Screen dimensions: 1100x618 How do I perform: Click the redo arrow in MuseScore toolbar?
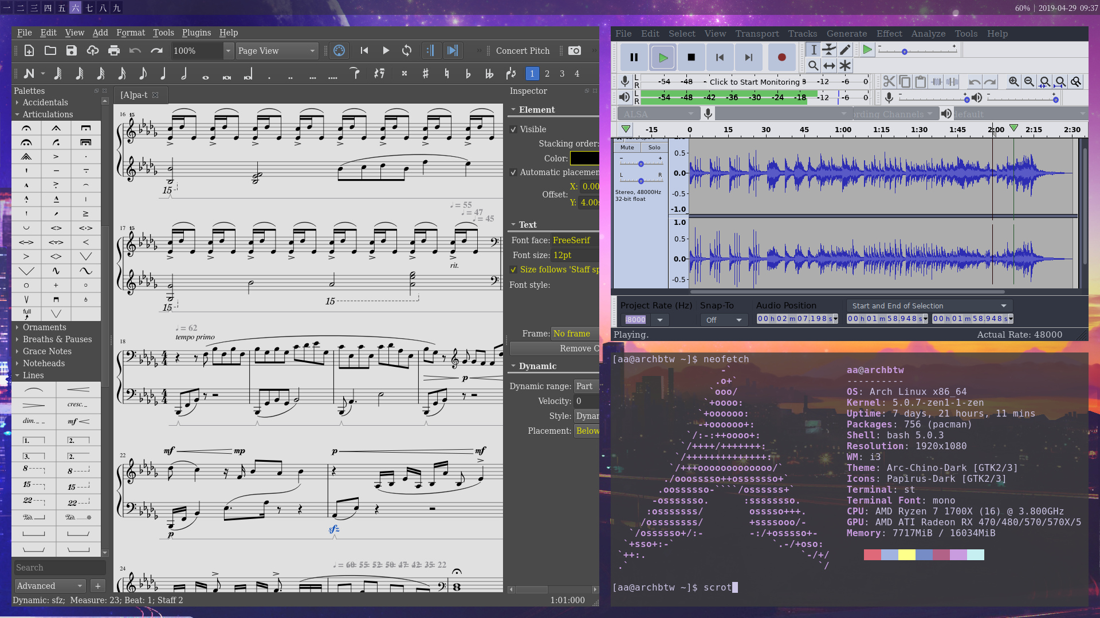point(156,50)
